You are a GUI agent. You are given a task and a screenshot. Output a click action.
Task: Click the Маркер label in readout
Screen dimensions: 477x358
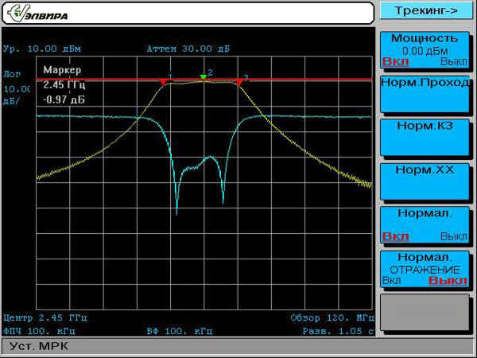pyautogui.click(x=62, y=70)
